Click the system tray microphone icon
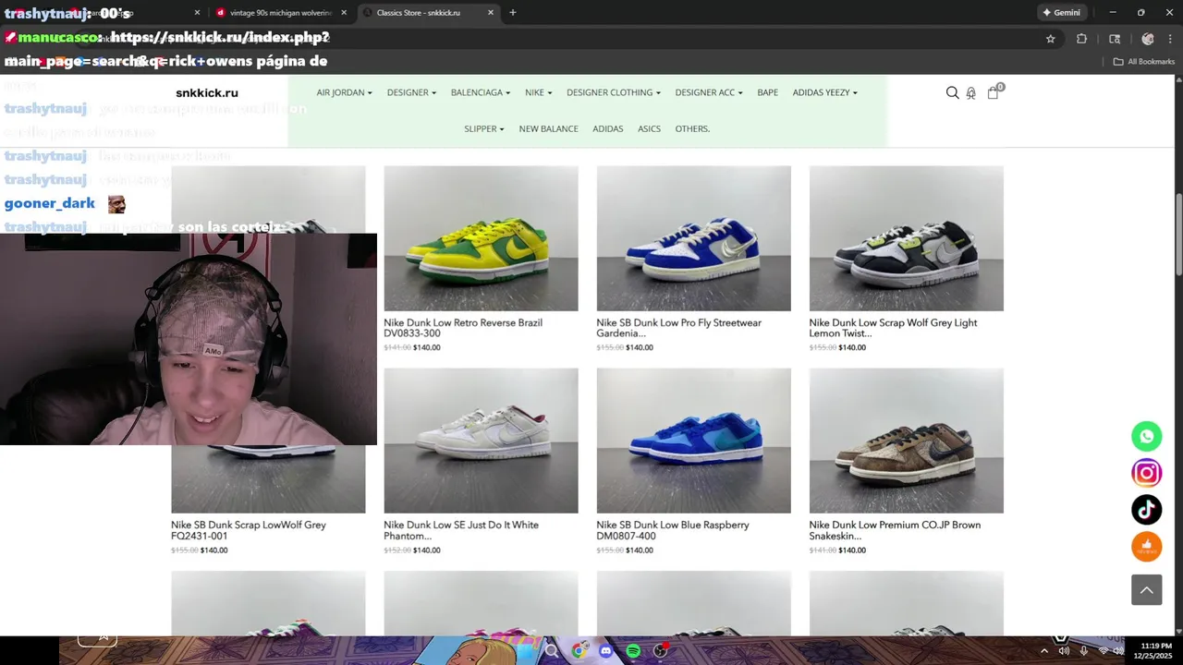The image size is (1183, 665). point(1083,650)
